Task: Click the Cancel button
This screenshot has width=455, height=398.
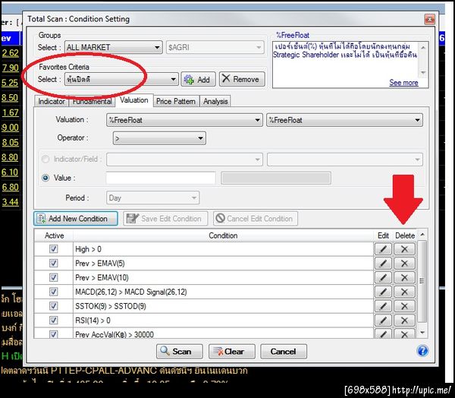Action: pos(283,351)
